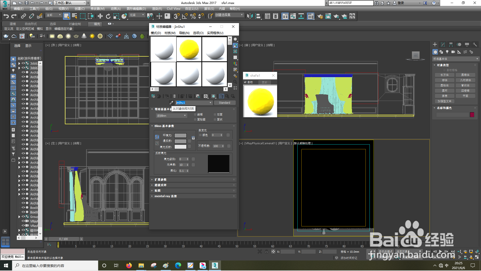Click the Standard material type button

[224, 103]
